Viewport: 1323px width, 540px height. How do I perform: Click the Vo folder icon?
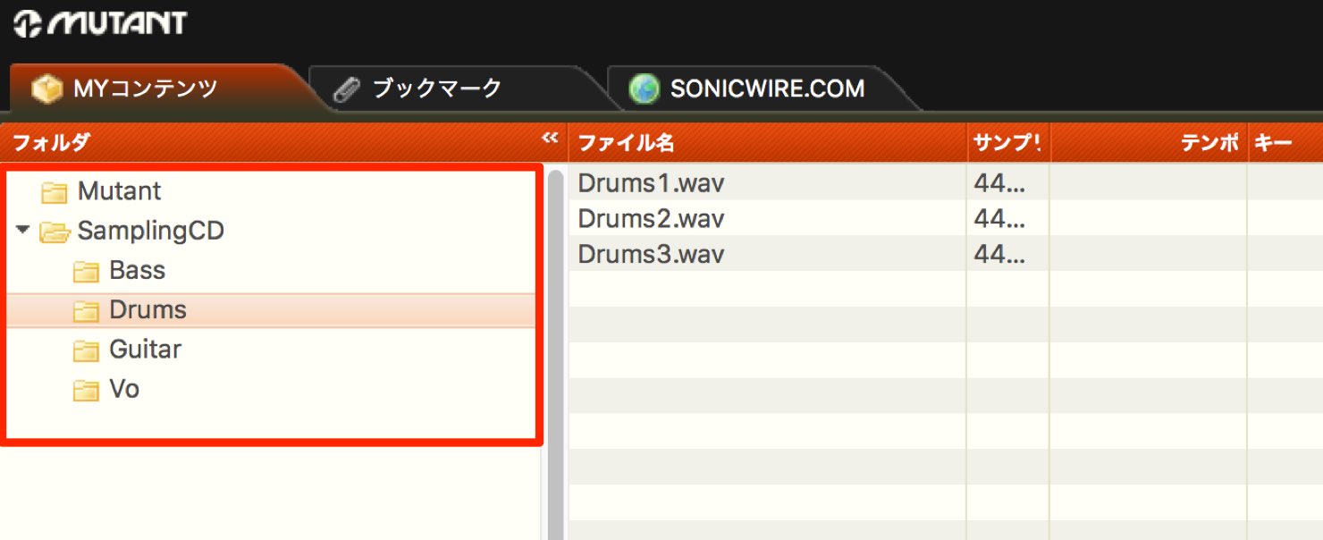pyautogui.click(x=86, y=391)
